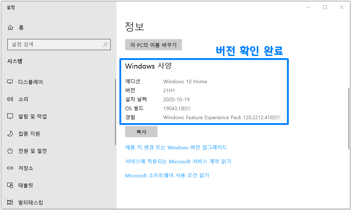Click the main page vertical scrollbar

pos(348,118)
